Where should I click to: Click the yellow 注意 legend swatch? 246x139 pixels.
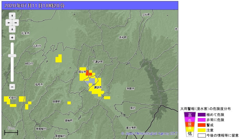point(201,130)
